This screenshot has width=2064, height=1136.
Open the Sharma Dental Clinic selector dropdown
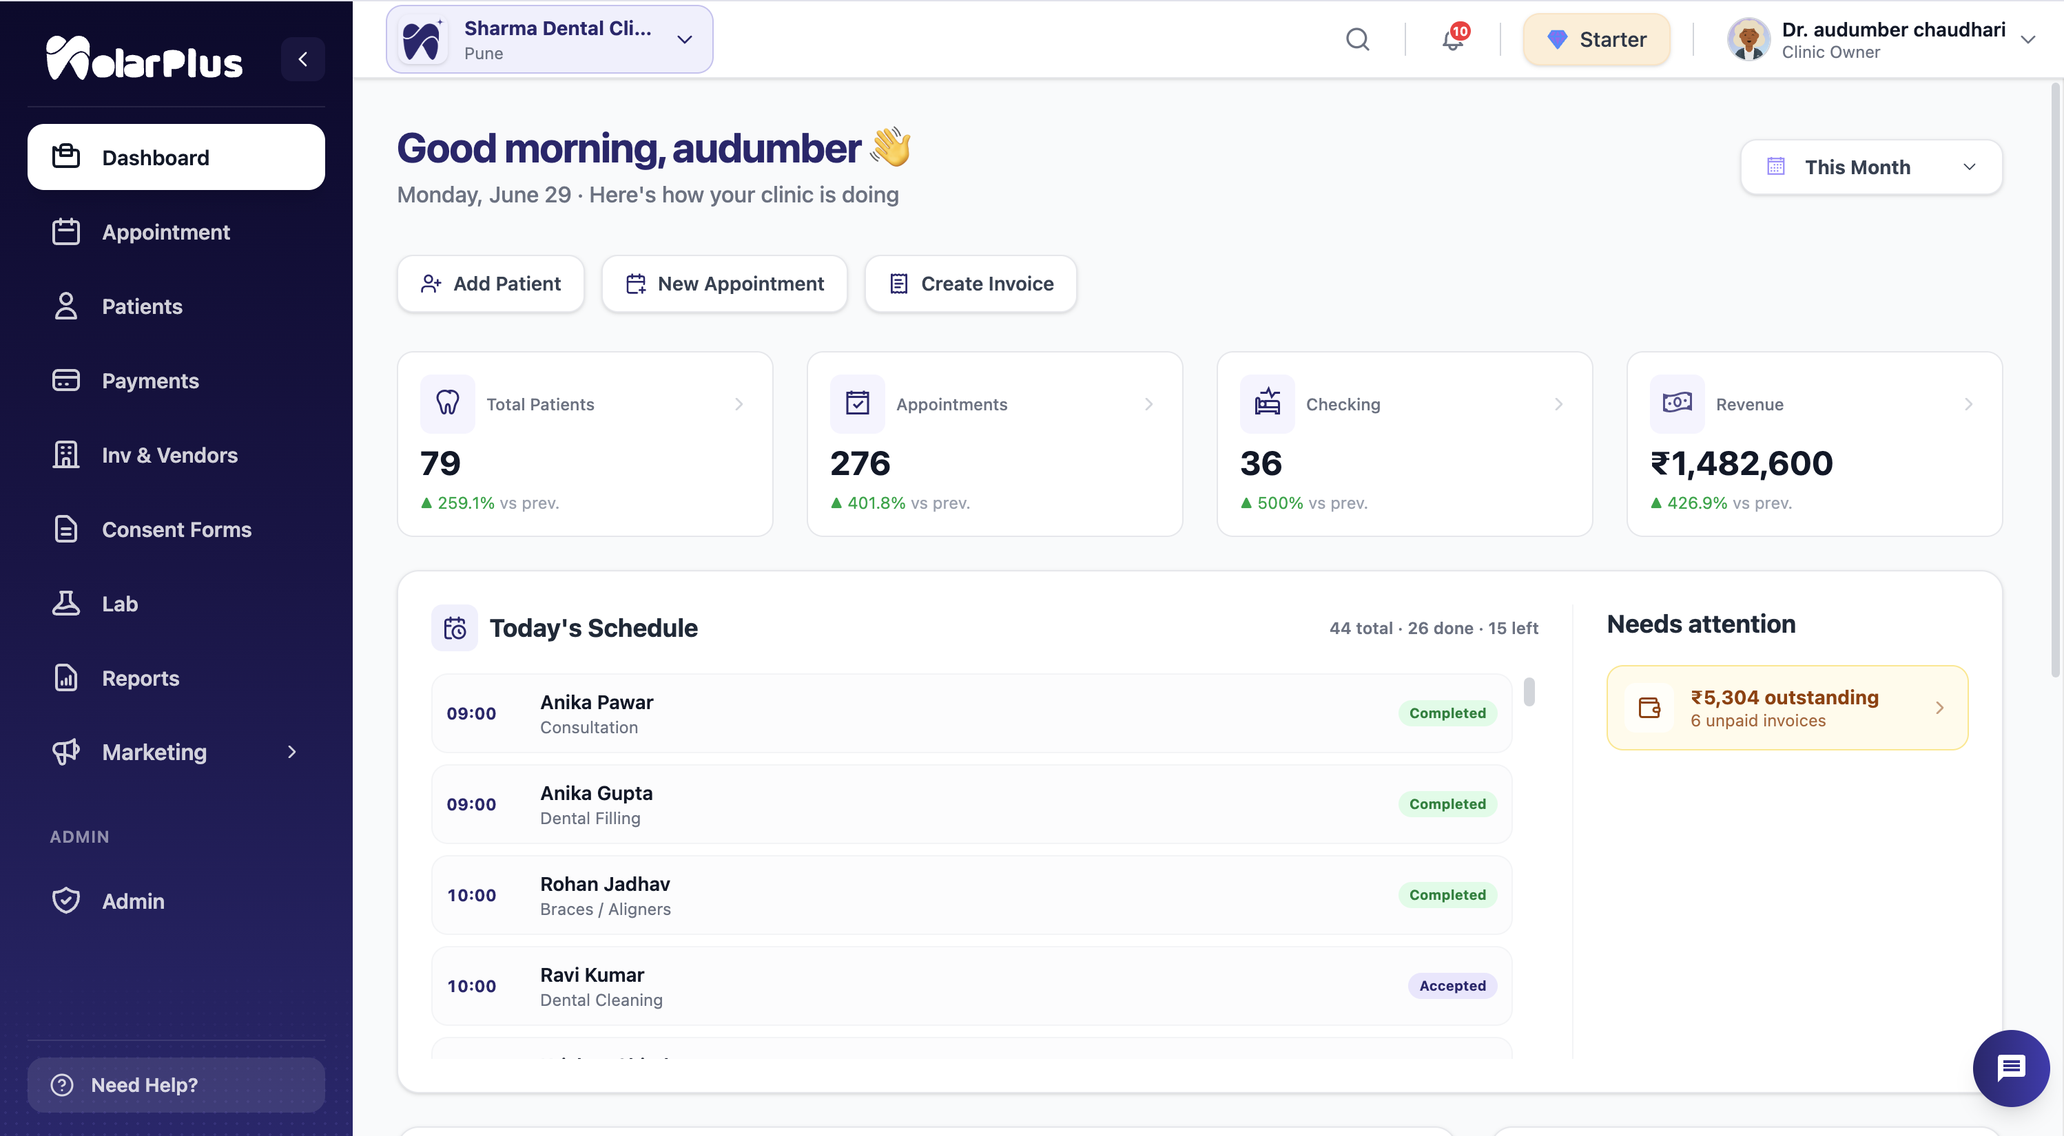click(x=550, y=39)
